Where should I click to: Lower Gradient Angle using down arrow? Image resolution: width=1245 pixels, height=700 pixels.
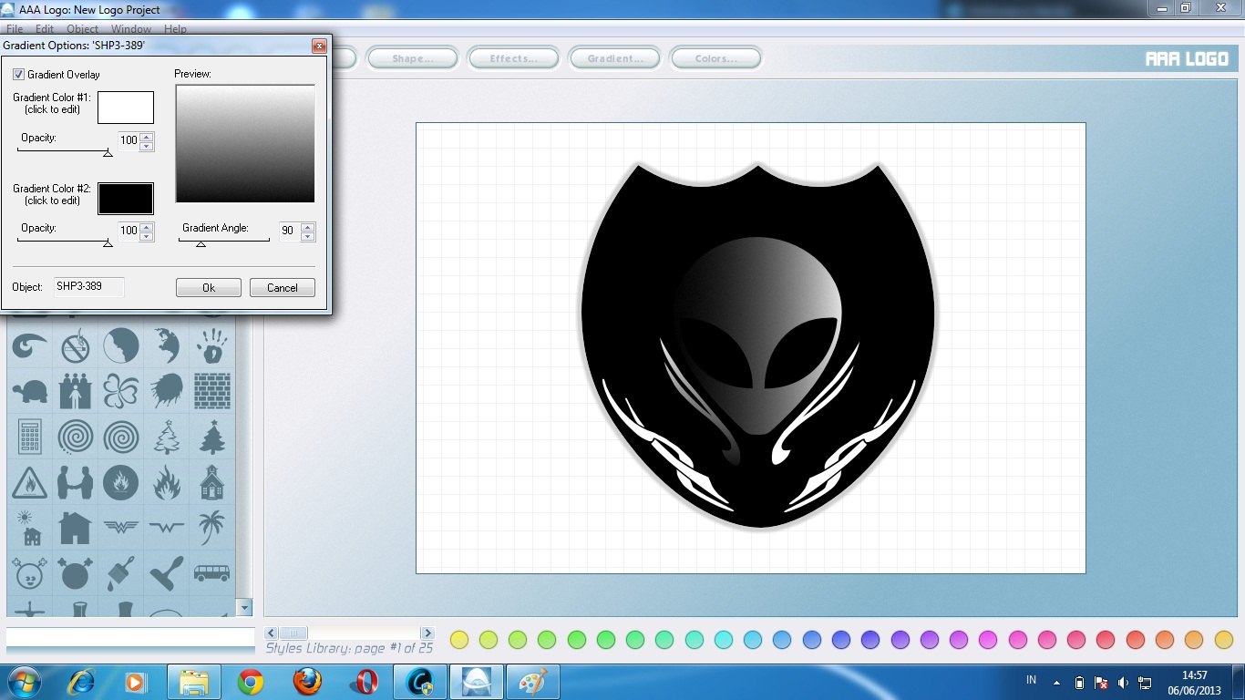point(308,235)
